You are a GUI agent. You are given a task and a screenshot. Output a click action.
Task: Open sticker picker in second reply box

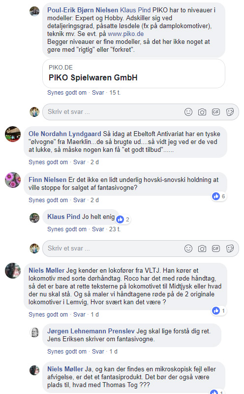click(x=230, y=249)
